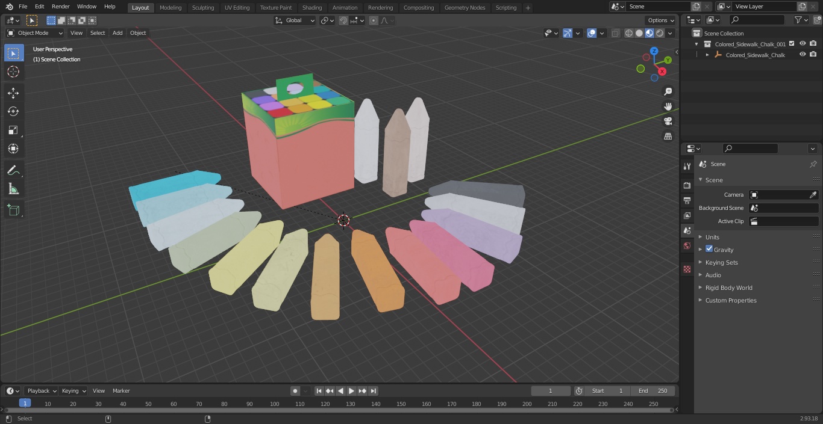Image resolution: width=823 pixels, height=424 pixels.
Task: Switch to wireframe viewport shading
Action: tap(629, 33)
